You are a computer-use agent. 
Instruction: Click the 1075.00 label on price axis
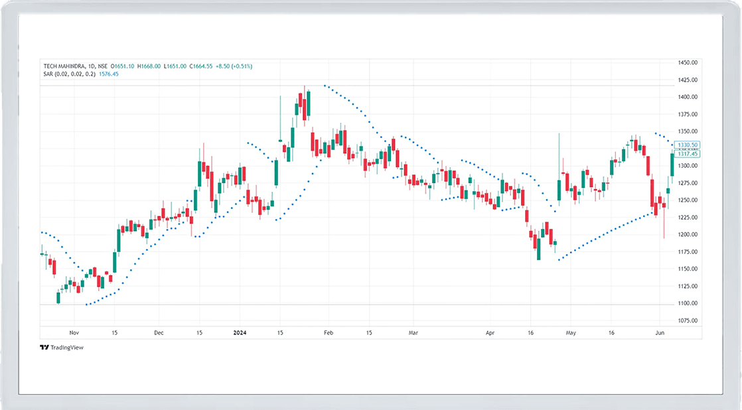tap(687, 320)
